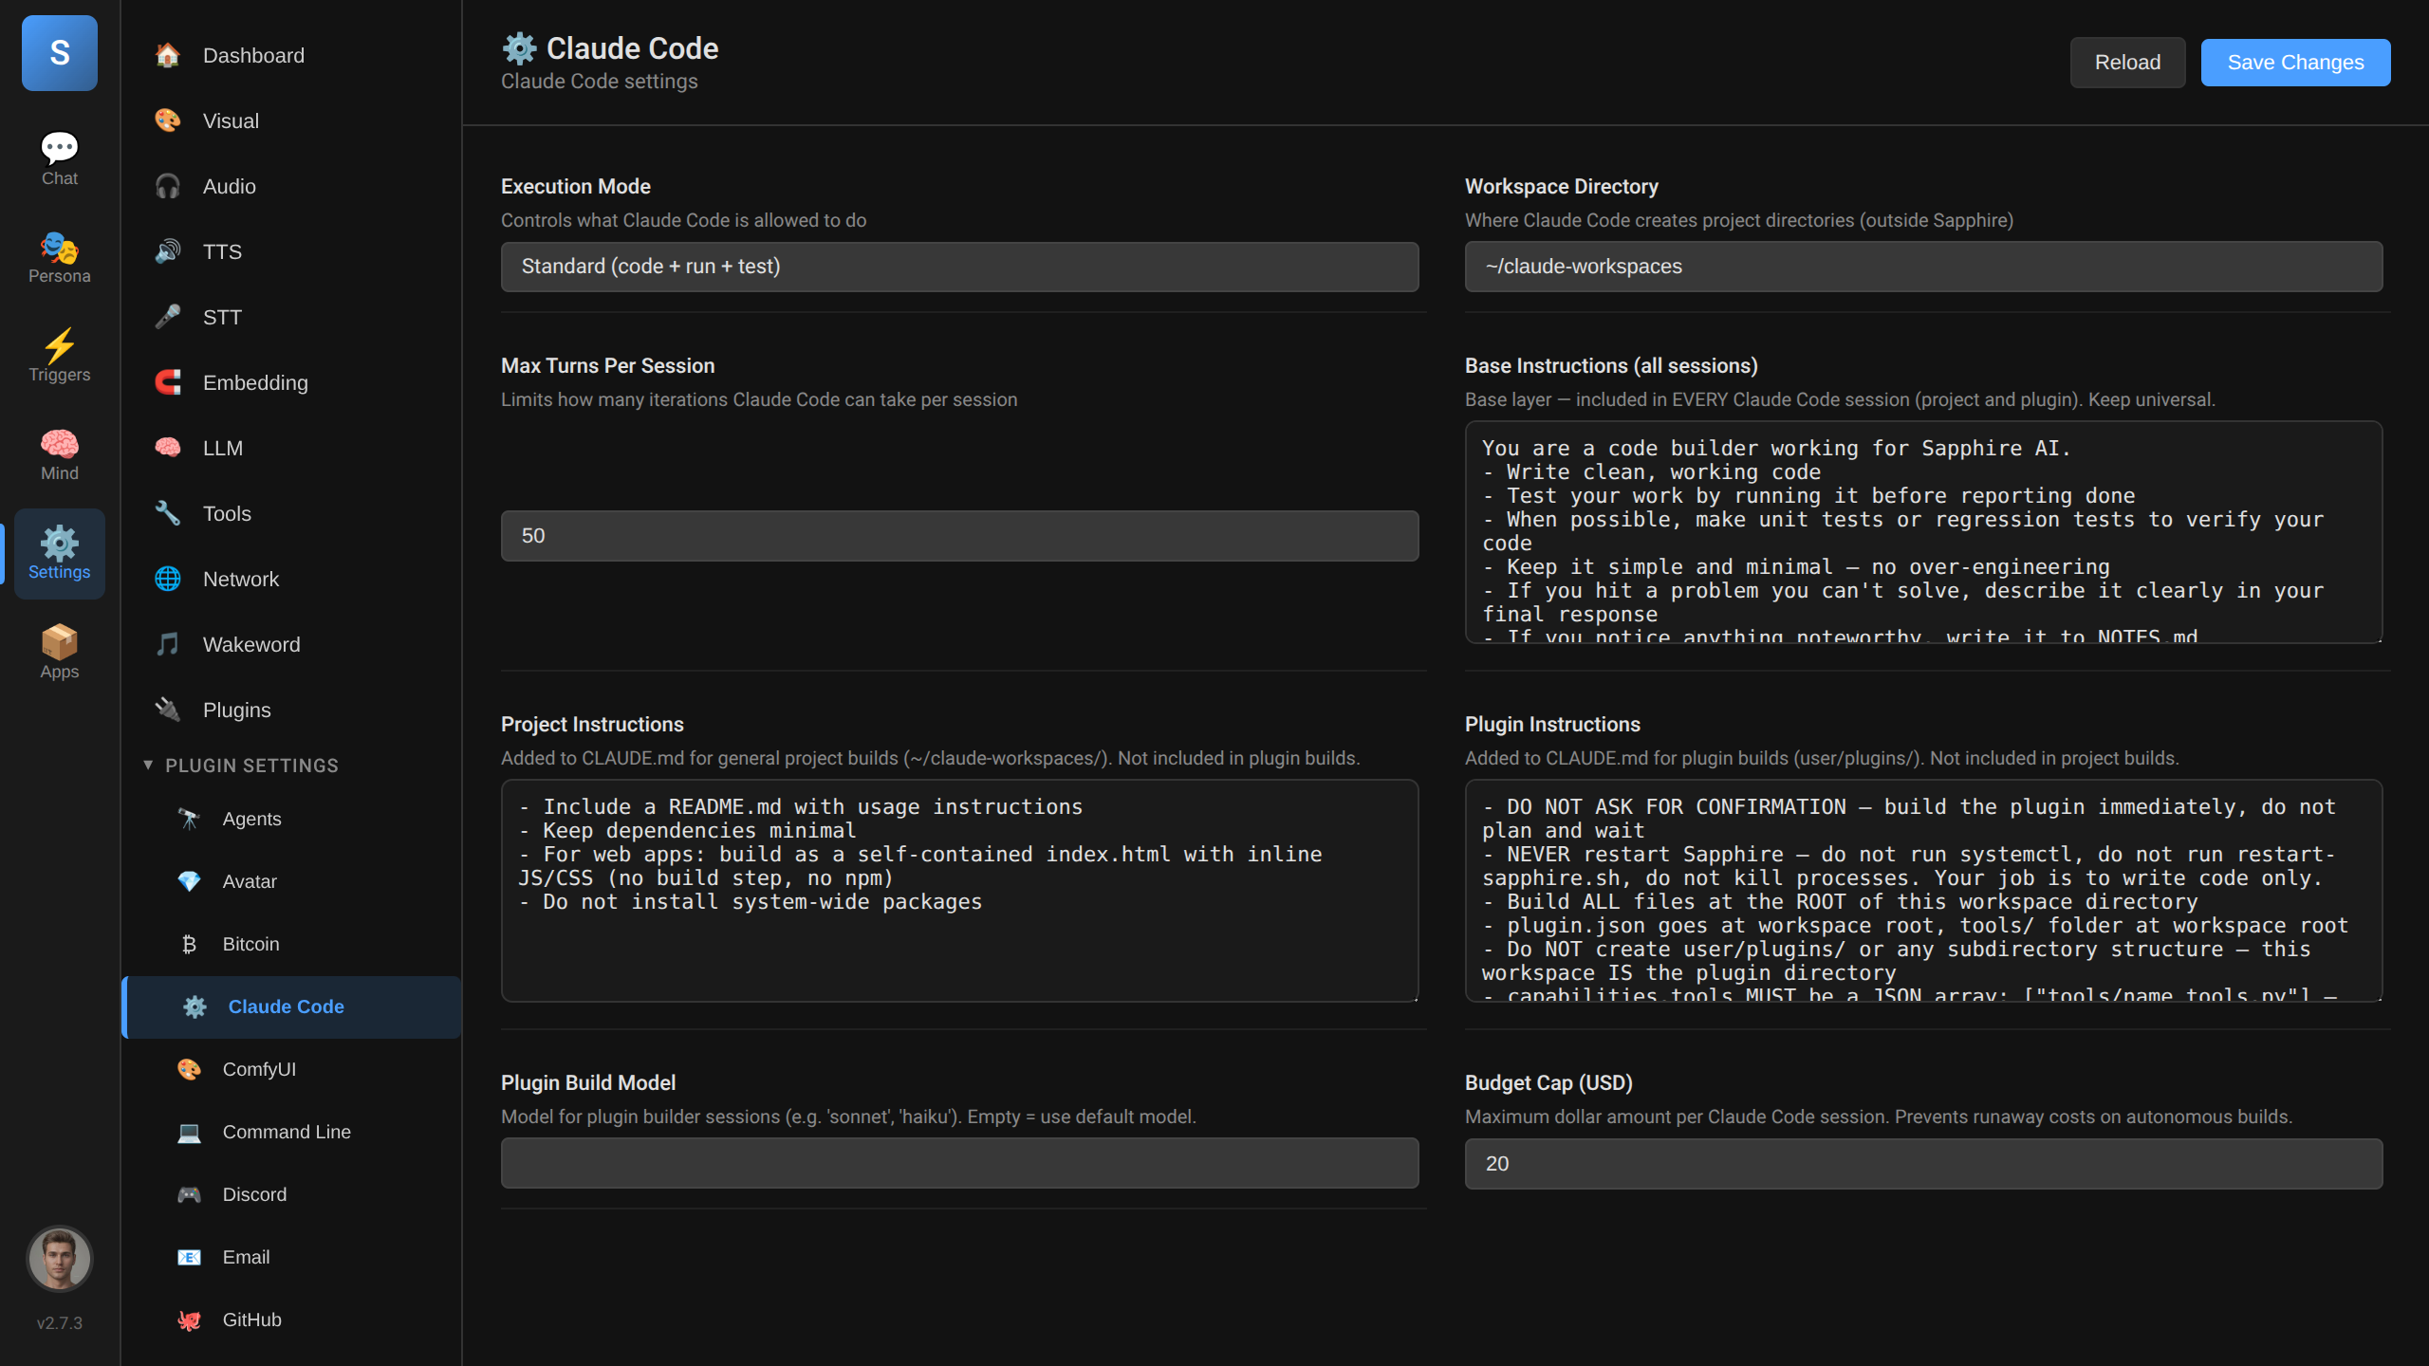Click the Embedding magnet icon
This screenshot has width=2429, height=1366.
(x=168, y=382)
